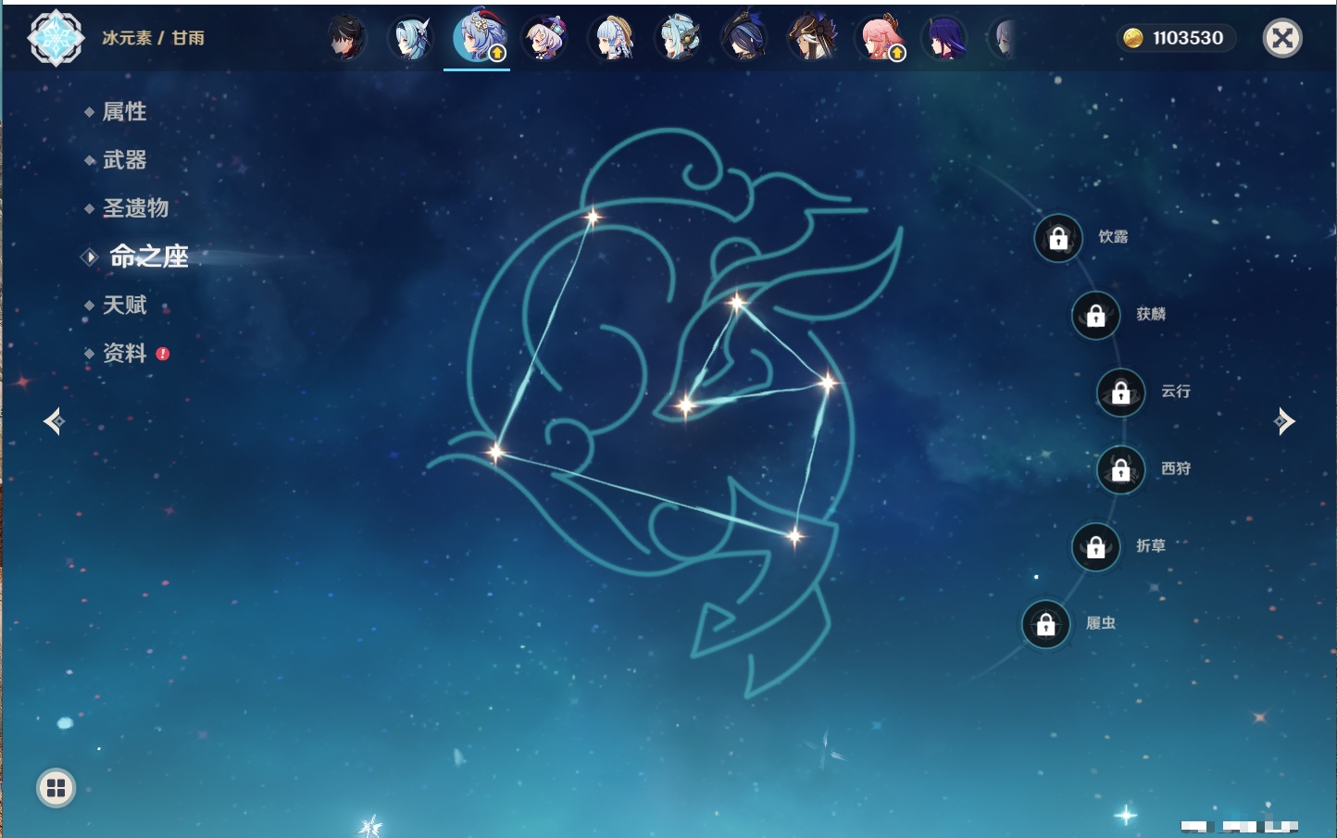Viewport: 1337px width, 838px height.
Task: Select the pink-haired Yae Miko avatar
Action: [878, 38]
